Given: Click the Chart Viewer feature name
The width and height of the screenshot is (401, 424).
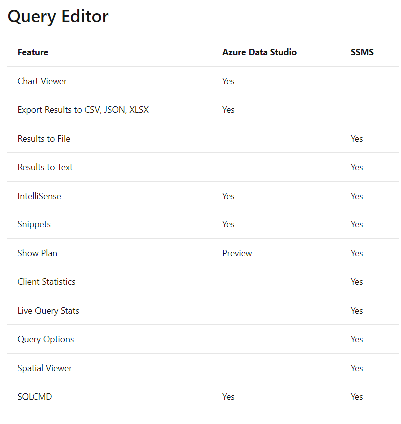Looking at the screenshot, I should (42, 81).
